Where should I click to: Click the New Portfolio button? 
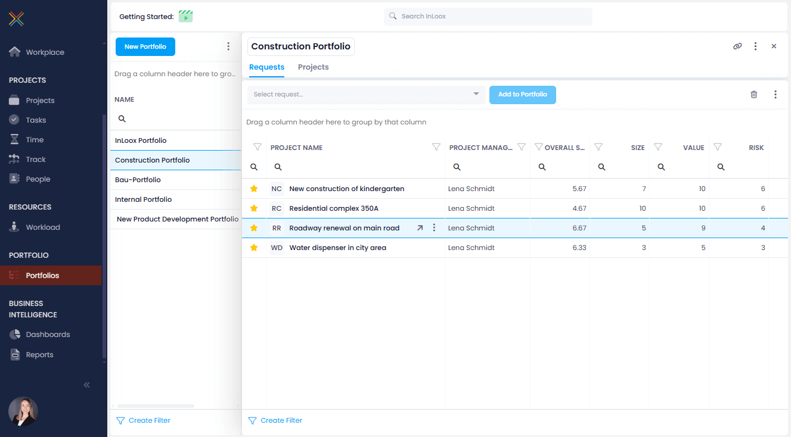pos(145,46)
